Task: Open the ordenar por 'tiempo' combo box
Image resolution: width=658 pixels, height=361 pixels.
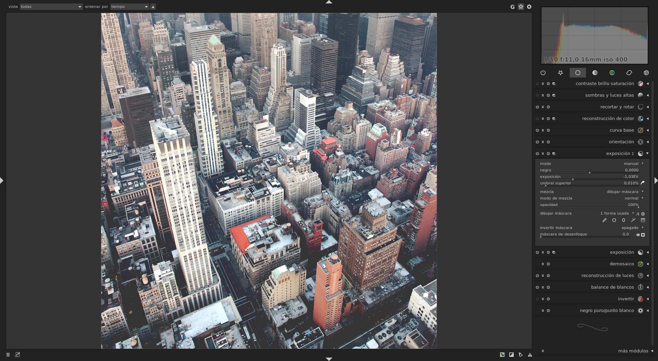Action: point(130,7)
